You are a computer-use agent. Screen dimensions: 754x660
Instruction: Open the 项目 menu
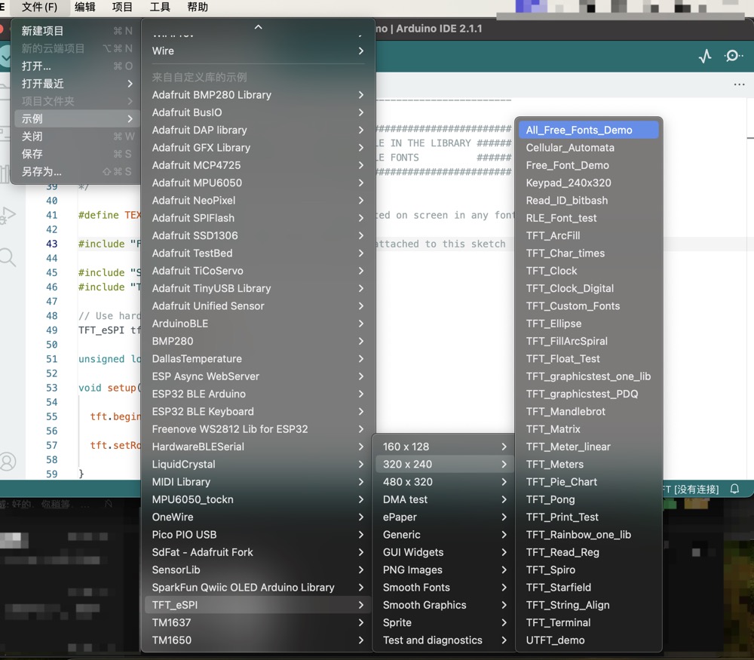point(122,7)
